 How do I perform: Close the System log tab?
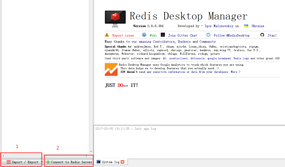pyautogui.click(x=122, y=162)
